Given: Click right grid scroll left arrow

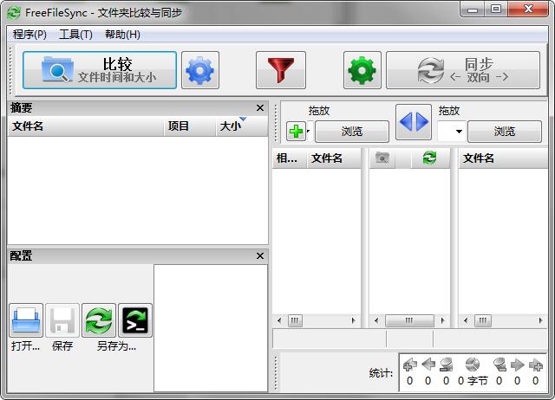Looking at the screenshot, I should coord(466,320).
